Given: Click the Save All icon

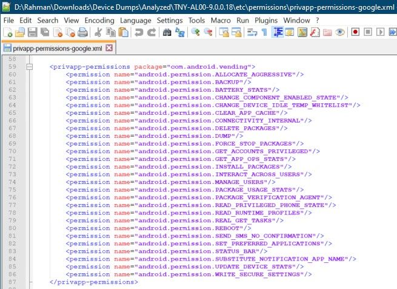Looking at the screenshot, I should point(45,32).
